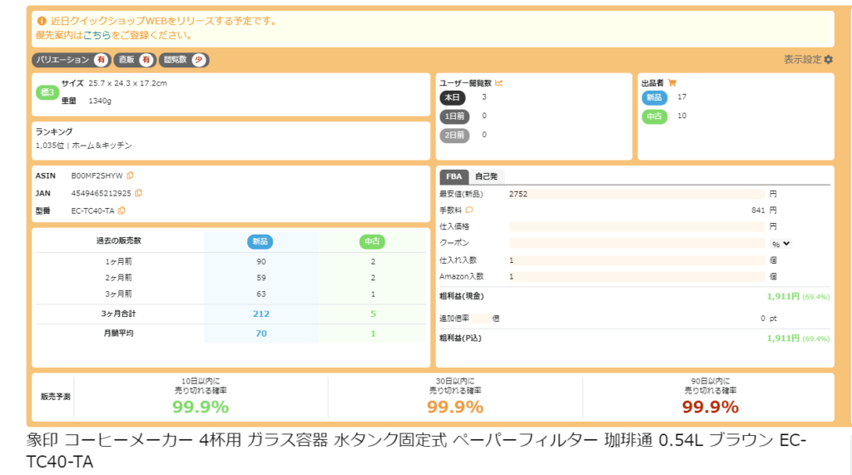The image size is (852, 475).
Task: Open the coupon % unit dropdown
Action: pyautogui.click(x=780, y=244)
